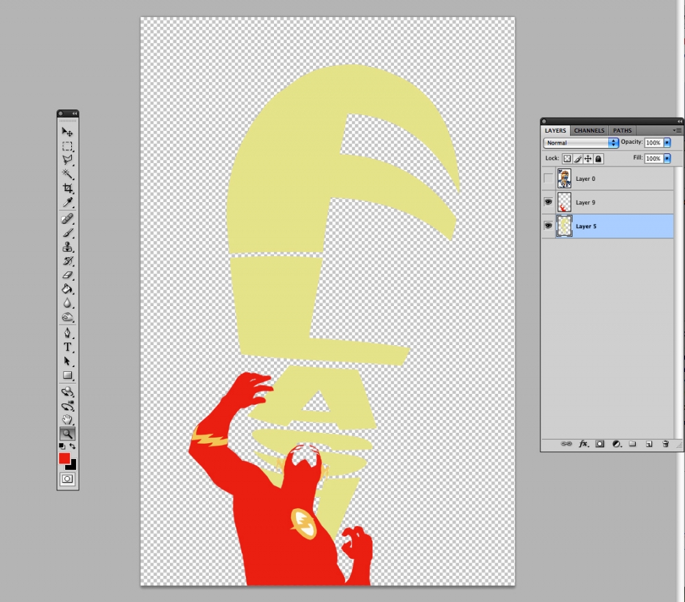The height and width of the screenshot is (602, 685).
Task: Select the Crop tool
Action: [67, 188]
